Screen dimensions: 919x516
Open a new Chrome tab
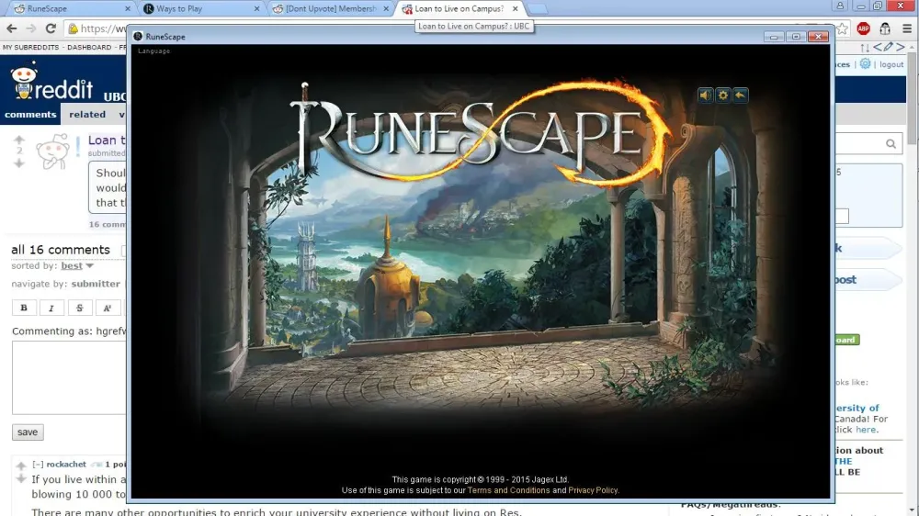tap(538, 9)
